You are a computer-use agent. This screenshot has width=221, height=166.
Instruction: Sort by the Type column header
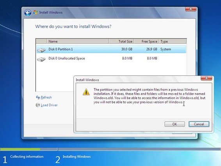click(x=173, y=41)
